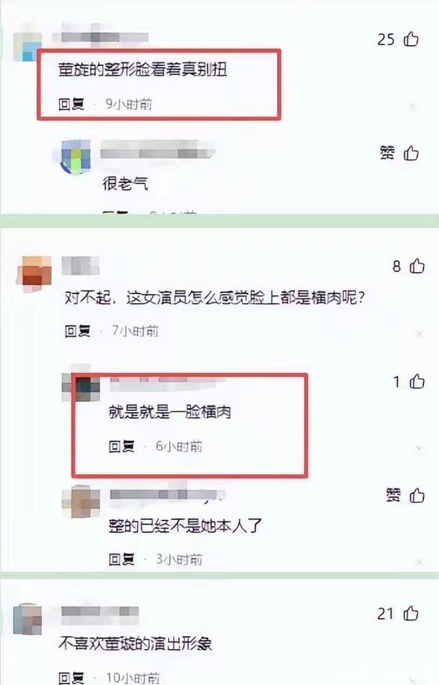
Task: Open avatar of '不喜欢' commenter at bottom
Action: pos(27,620)
